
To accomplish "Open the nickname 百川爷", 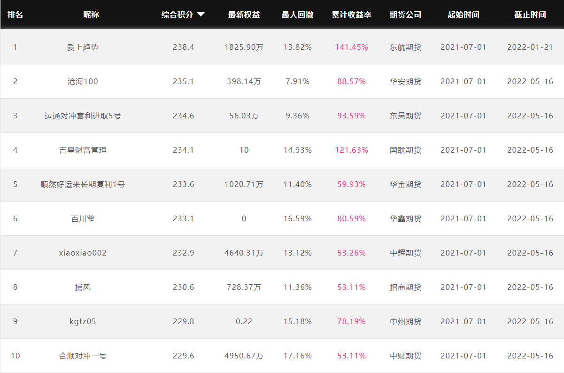I will 83,218.
